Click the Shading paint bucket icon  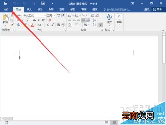[70, 25]
